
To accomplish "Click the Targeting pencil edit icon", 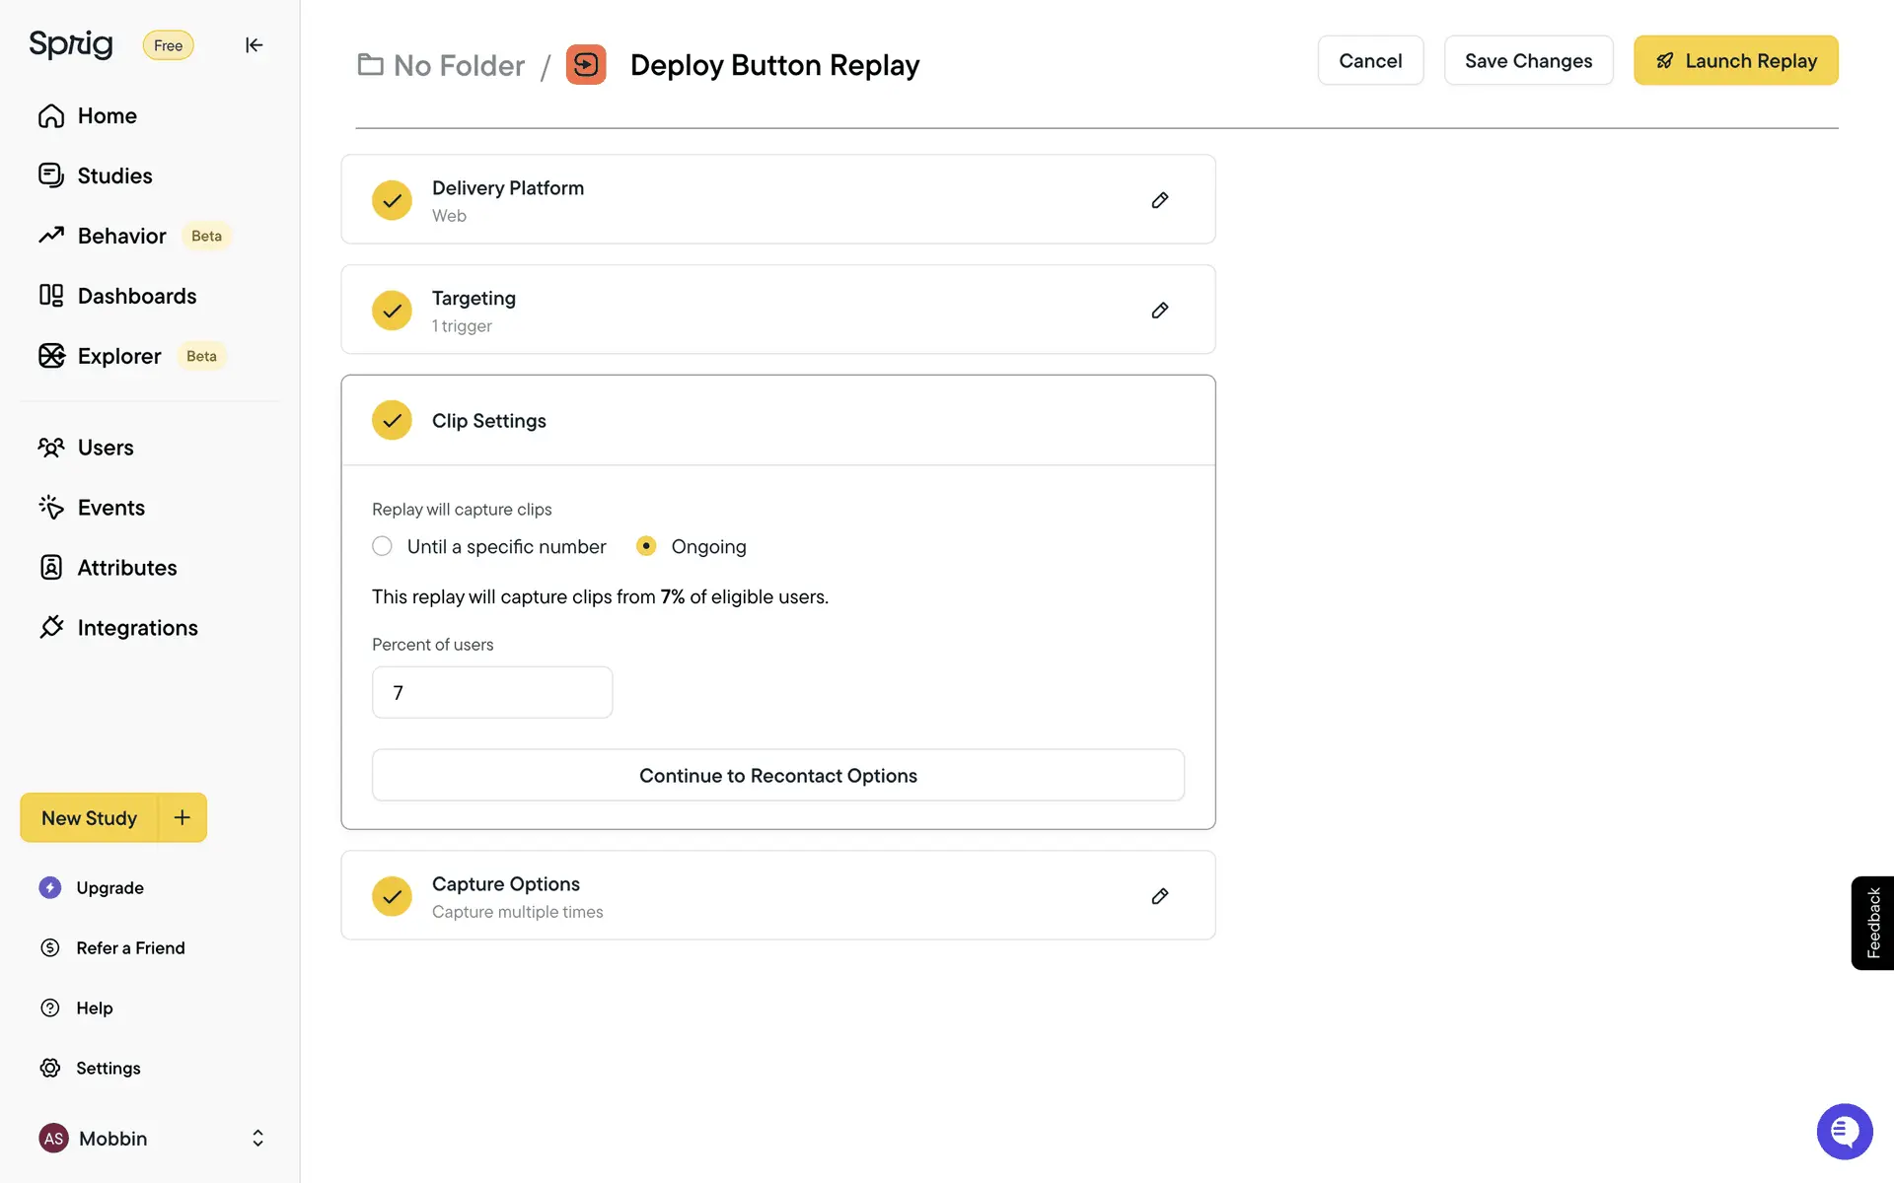I will (x=1160, y=311).
